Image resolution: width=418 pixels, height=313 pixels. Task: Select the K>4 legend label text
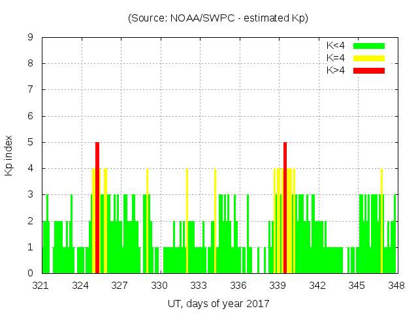(x=336, y=70)
